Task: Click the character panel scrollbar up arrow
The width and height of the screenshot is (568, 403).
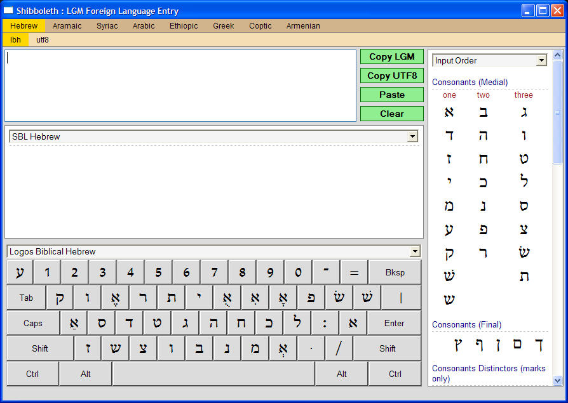Action: 557,55
